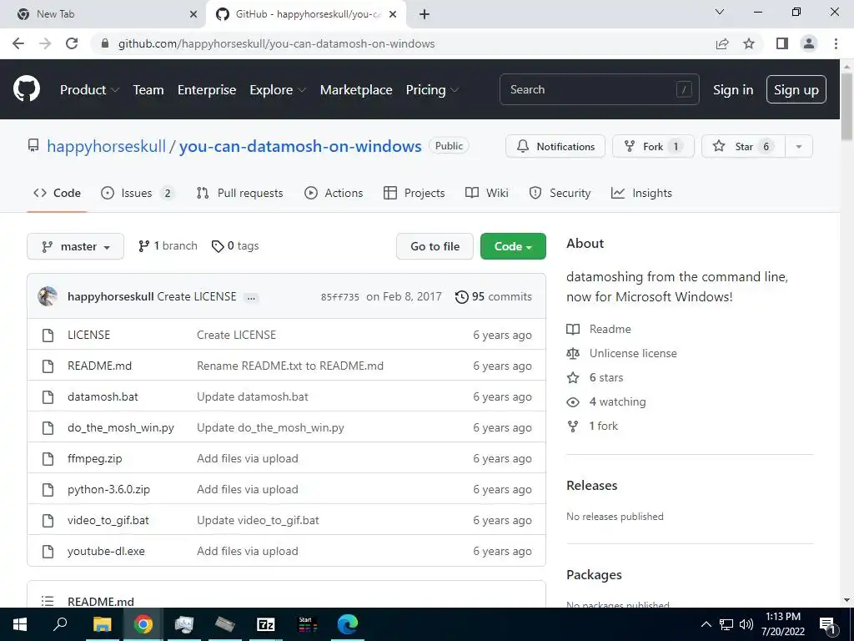Switch to the Wiki tab
The image size is (854, 641).
coord(486,193)
